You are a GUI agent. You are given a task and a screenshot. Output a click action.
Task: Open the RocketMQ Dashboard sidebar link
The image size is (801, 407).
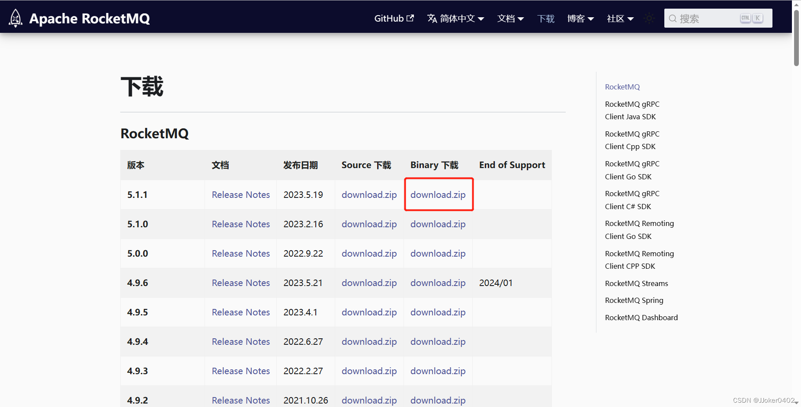coord(641,317)
